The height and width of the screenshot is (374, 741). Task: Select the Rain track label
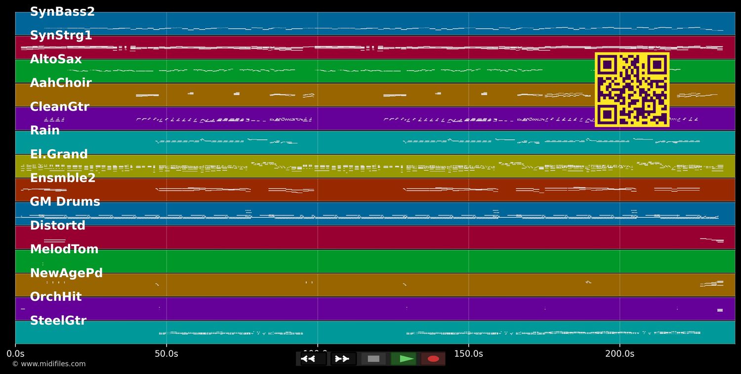[x=45, y=130]
